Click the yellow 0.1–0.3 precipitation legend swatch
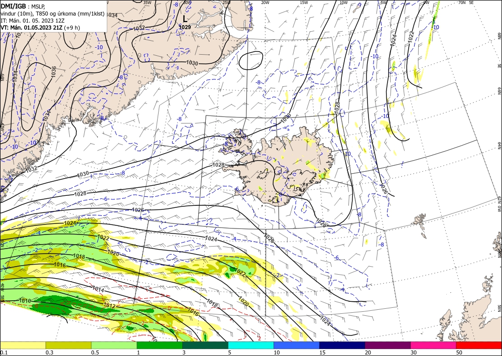 click(23, 345)
